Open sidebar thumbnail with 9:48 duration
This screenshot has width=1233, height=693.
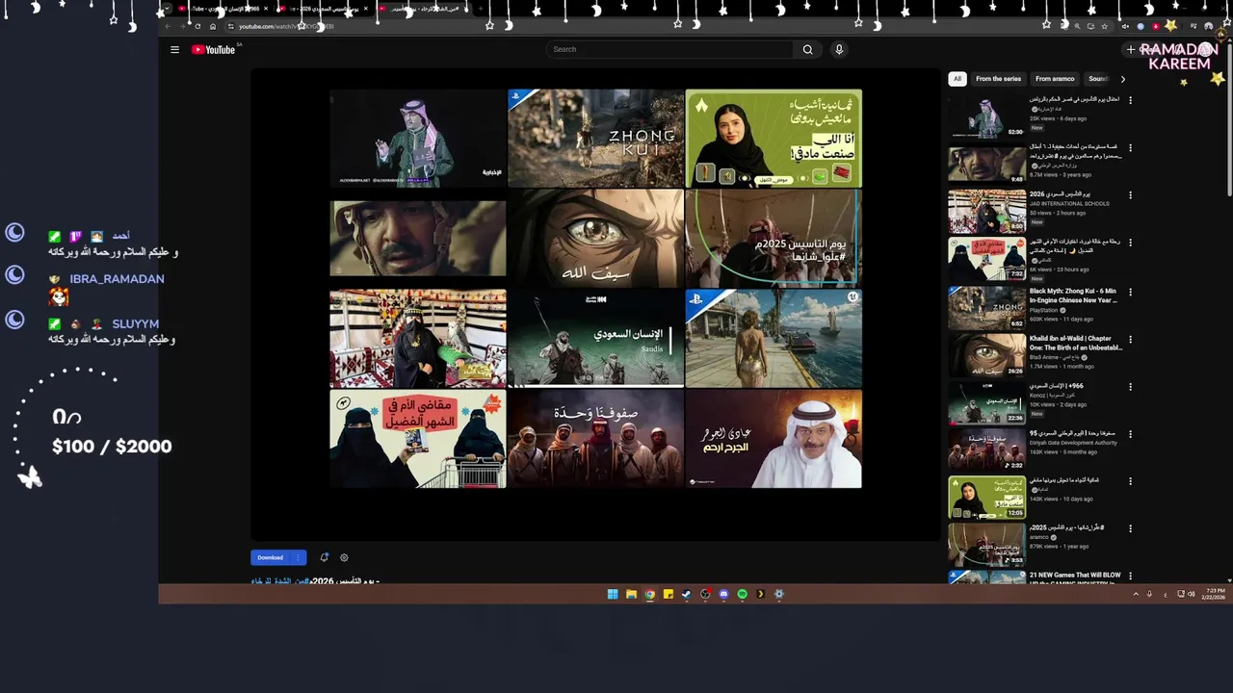click(986, 163)
